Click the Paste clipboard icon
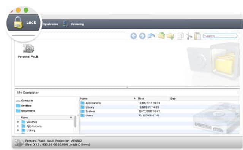Image resolution: width=243 pixels, height=150 pixels. [x=197, y=36]
